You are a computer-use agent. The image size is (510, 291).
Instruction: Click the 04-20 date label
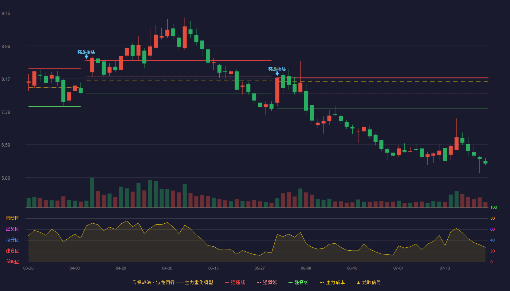tap(121, 268)
